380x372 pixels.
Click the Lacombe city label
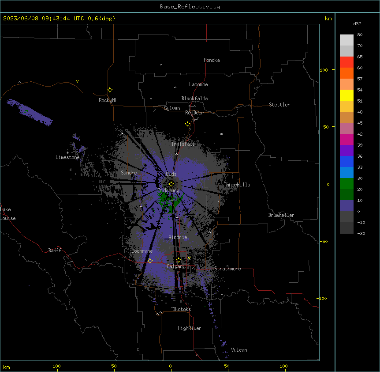pyautogui.click(x=198, y=84)
